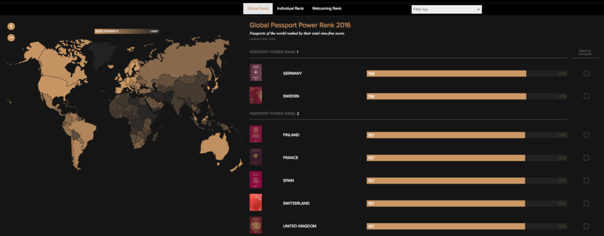
Task: Check Germany's compare checkbox
Action: [x=586, y=74]
